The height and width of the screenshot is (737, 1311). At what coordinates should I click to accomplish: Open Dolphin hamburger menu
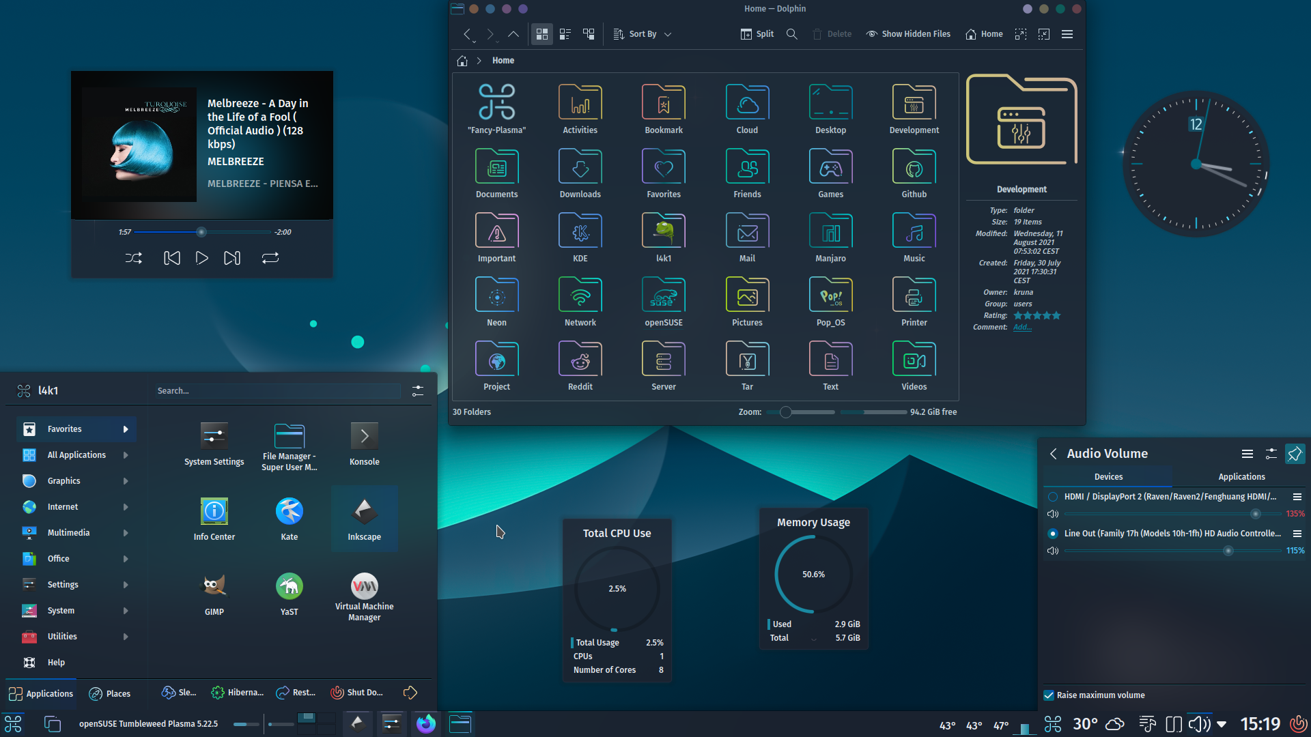click(x=1067, y=34)
